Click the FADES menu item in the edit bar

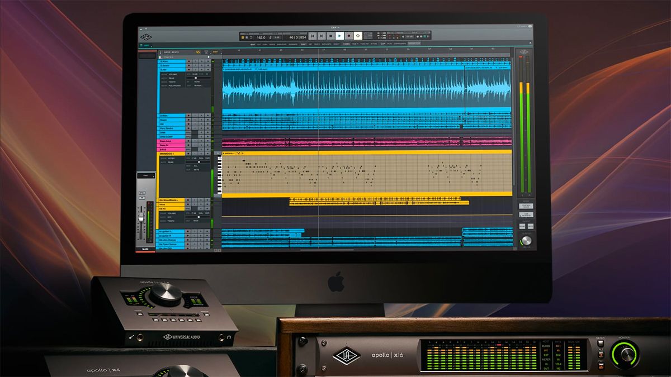click(x=346, y=44)
